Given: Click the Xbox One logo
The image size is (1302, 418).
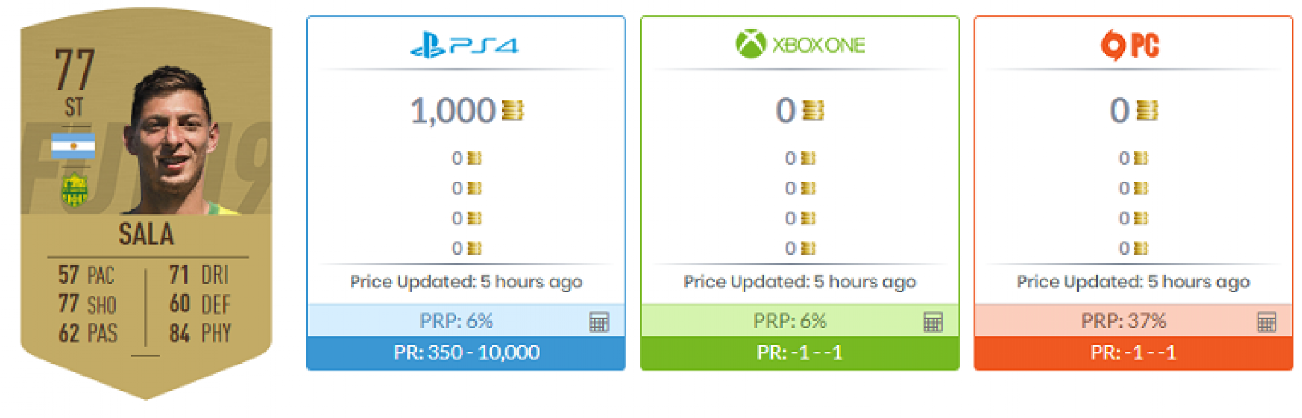Looking at the screenshot, I should tap(800, 44).
